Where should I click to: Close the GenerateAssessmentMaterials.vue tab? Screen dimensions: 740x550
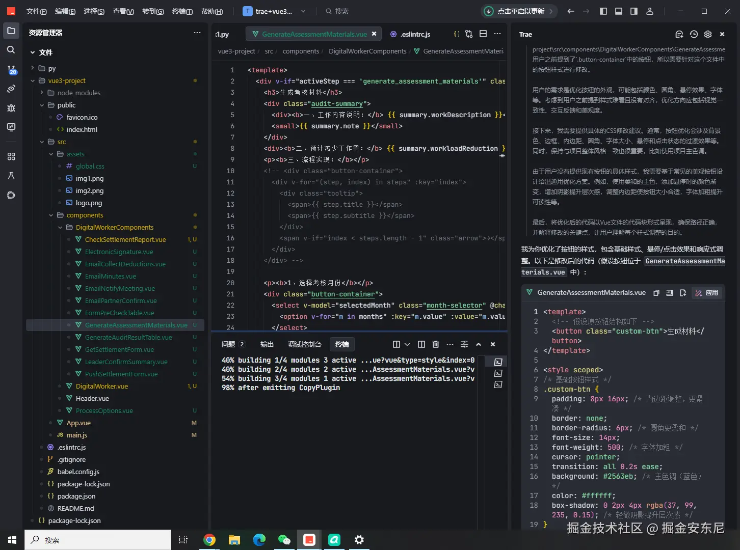[374, 34]
